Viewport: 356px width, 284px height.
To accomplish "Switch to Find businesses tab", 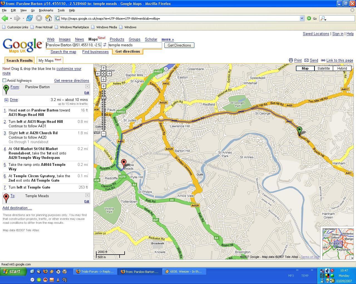I will 95,52.
